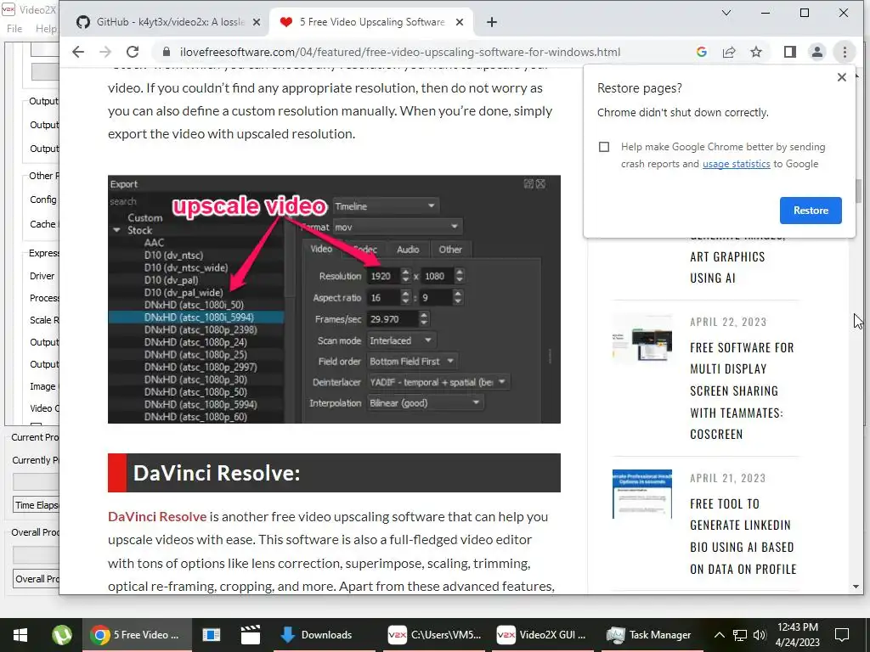Open the clapperboard video app on taskbar
The height and width of the screenshot is (652, 870).
(x=251, y=635)
